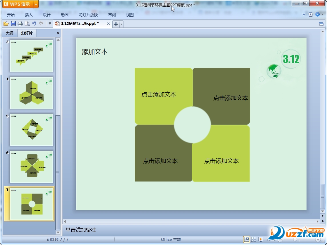This screenshot has width=327, height=245.
Task: Open the 审阅 ribbon tab
Action: (112, 15)
